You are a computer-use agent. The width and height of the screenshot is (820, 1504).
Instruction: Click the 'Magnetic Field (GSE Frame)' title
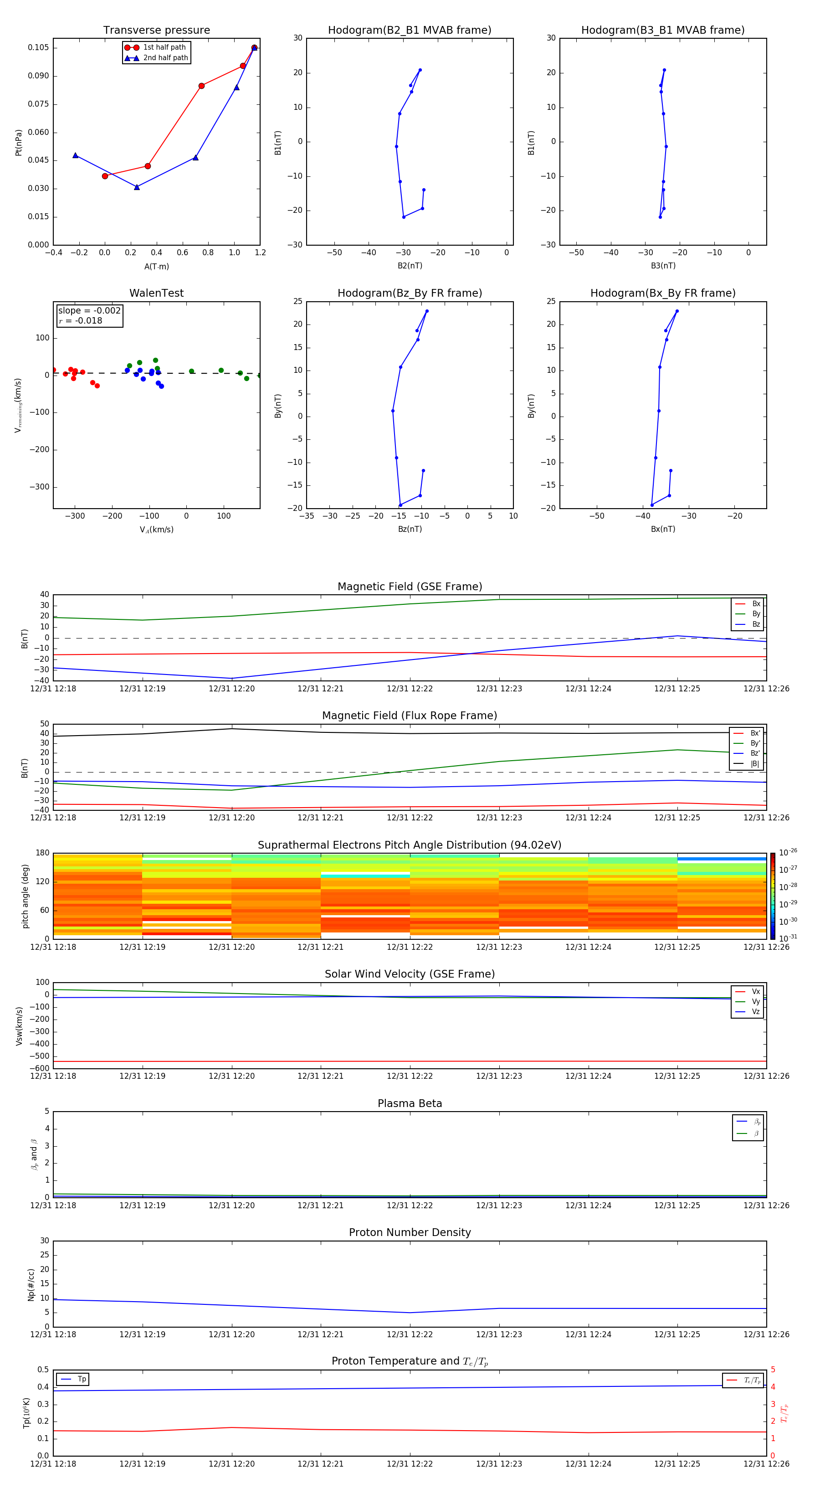point(410,587)
